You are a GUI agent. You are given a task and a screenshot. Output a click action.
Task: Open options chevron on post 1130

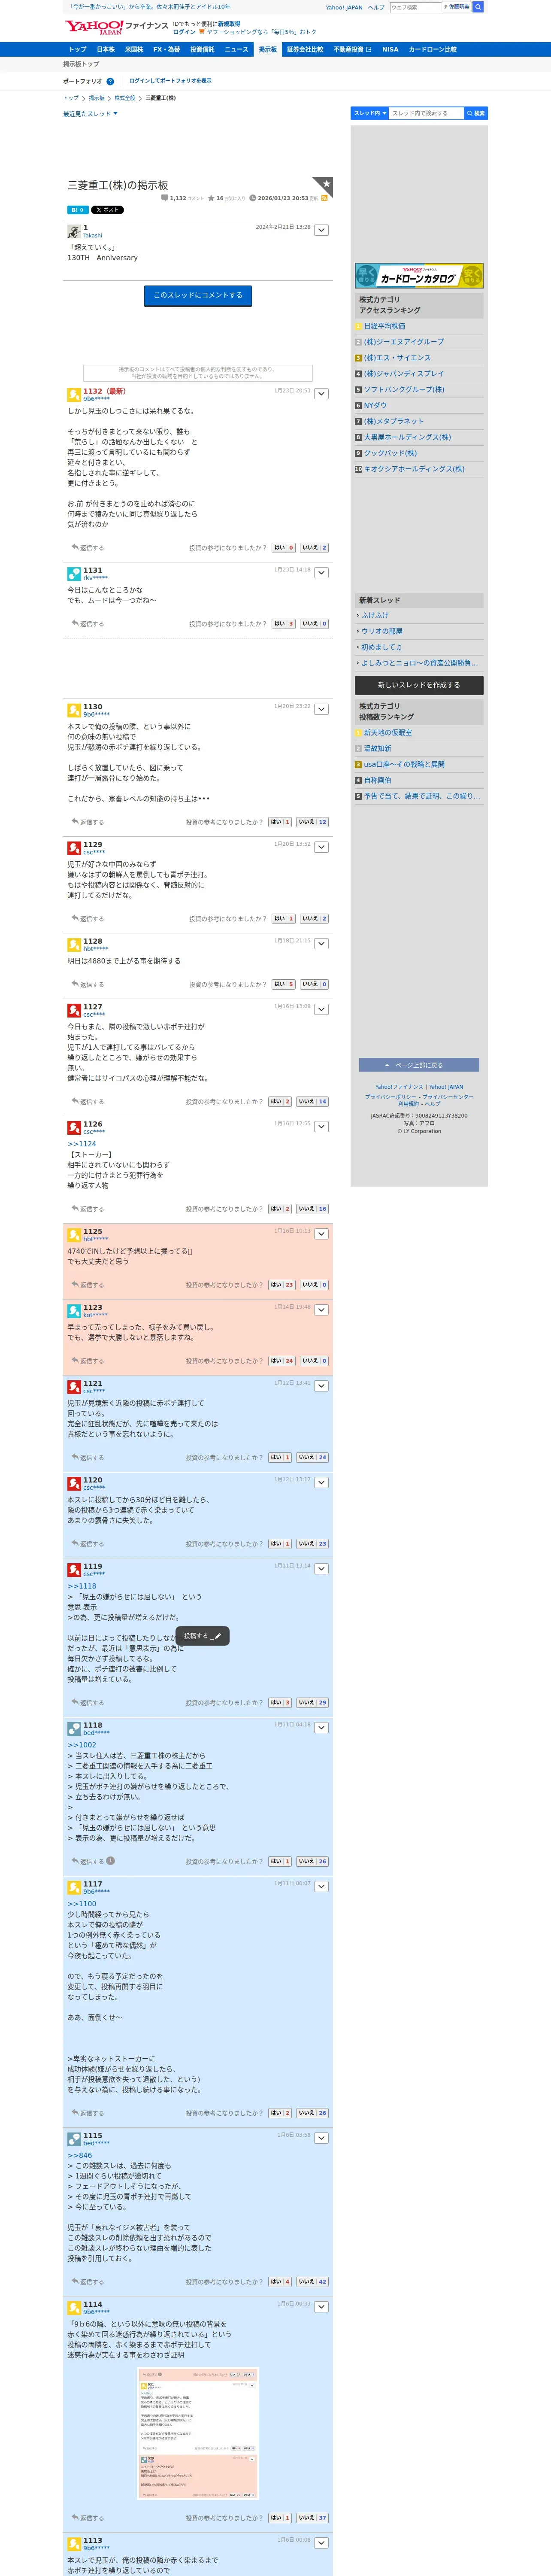pyautogui.click(x=321, y=709)
